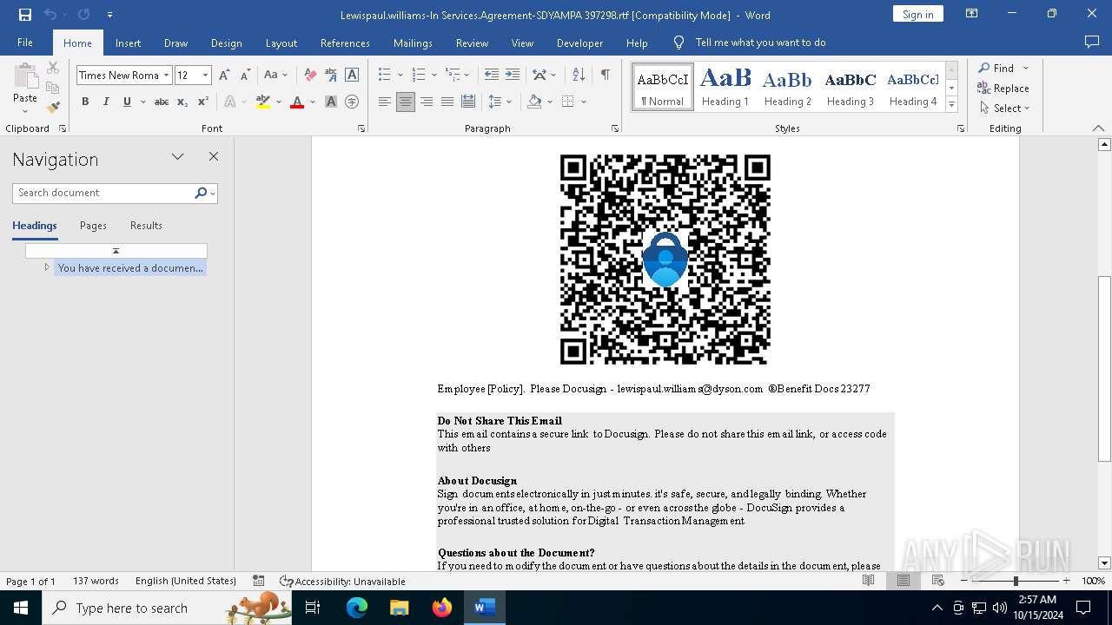Open the font name dropdown
Viewport: 1112px width, 625px height.
(166, 76)
